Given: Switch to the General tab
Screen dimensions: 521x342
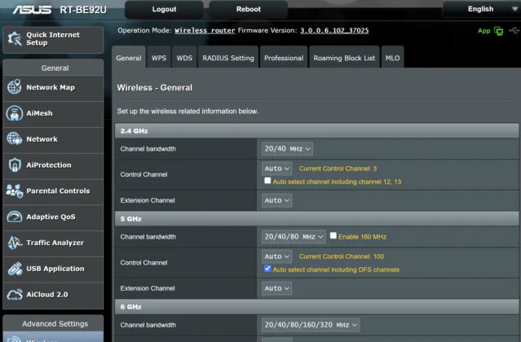Looking at the screenshot, I should [x=129, y=57].
